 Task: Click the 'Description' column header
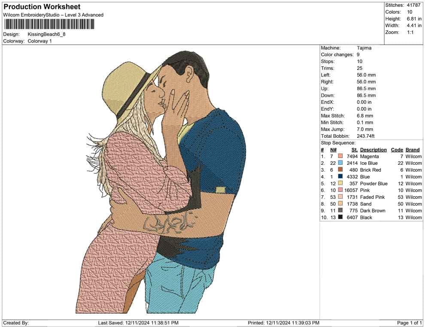tap(373, 150)
